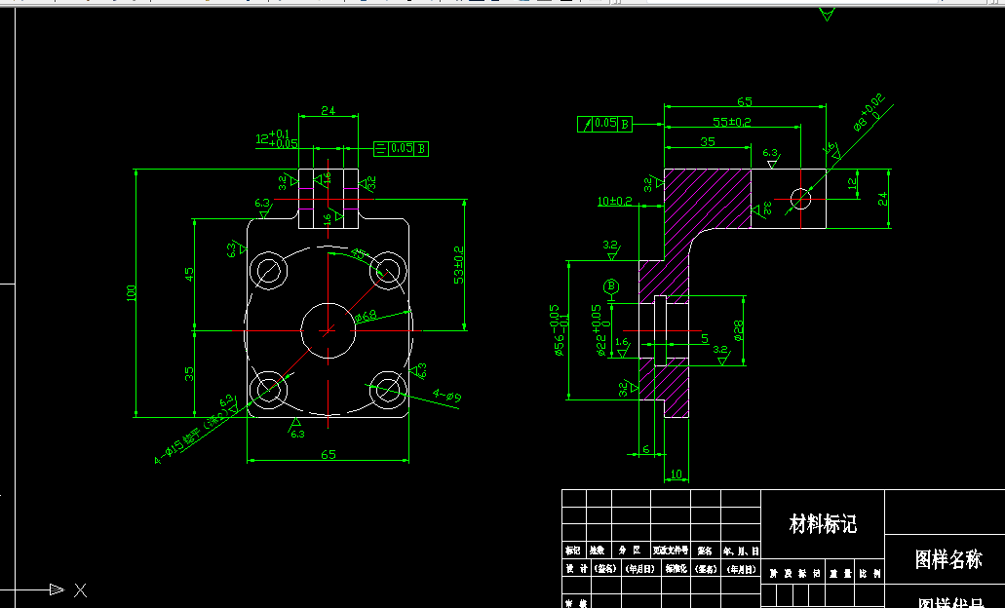1005x608 pixels.
Task: Select the horizontal 35 dimension in section view
Action: [x=708, y=141]
